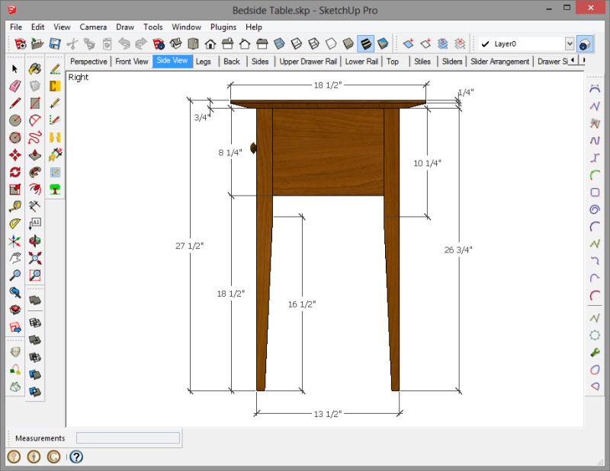This screenshot has width=610, height=471.
Task: Open the Layer0 layer dropdown
Action: [569, 44]
